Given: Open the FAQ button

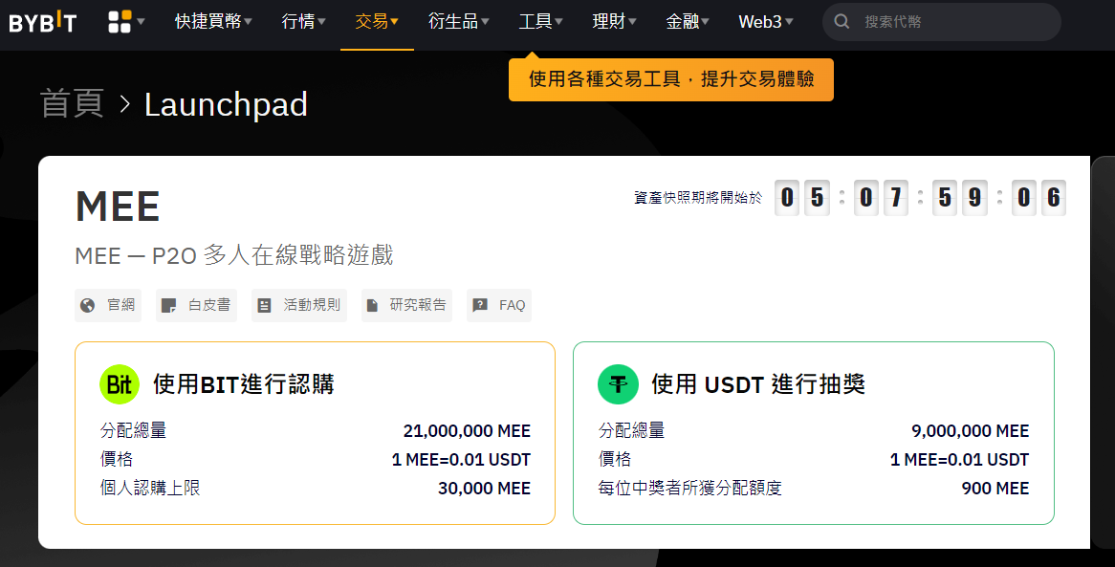Looking at the screenshot, I should pos(499,305).
